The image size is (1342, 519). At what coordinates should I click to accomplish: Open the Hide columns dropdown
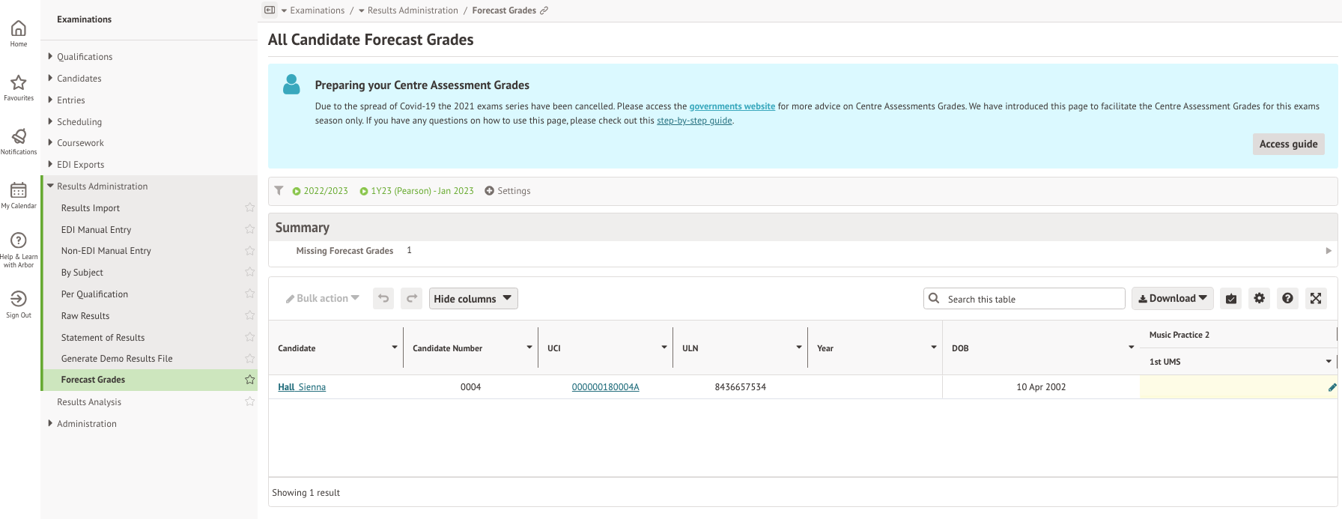473,298
